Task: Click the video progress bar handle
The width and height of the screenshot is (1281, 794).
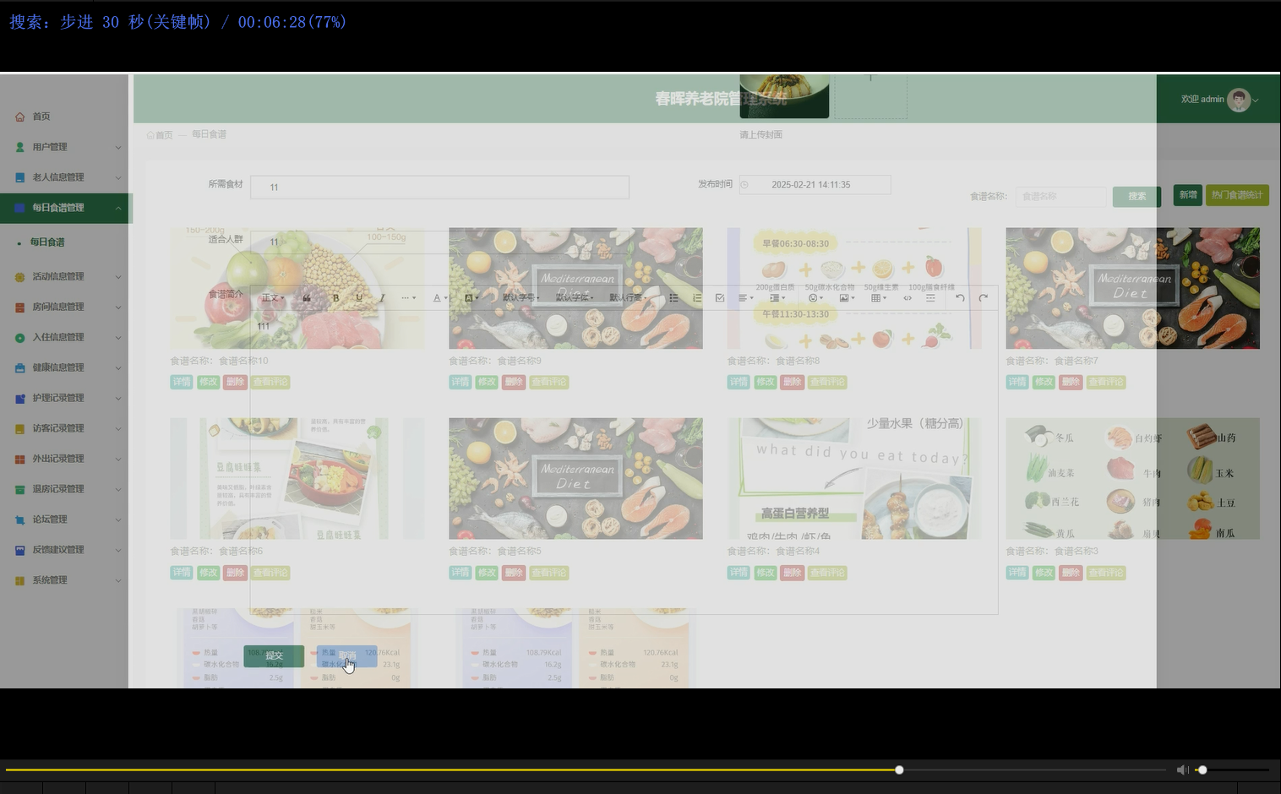Action: tap(899, 770)
